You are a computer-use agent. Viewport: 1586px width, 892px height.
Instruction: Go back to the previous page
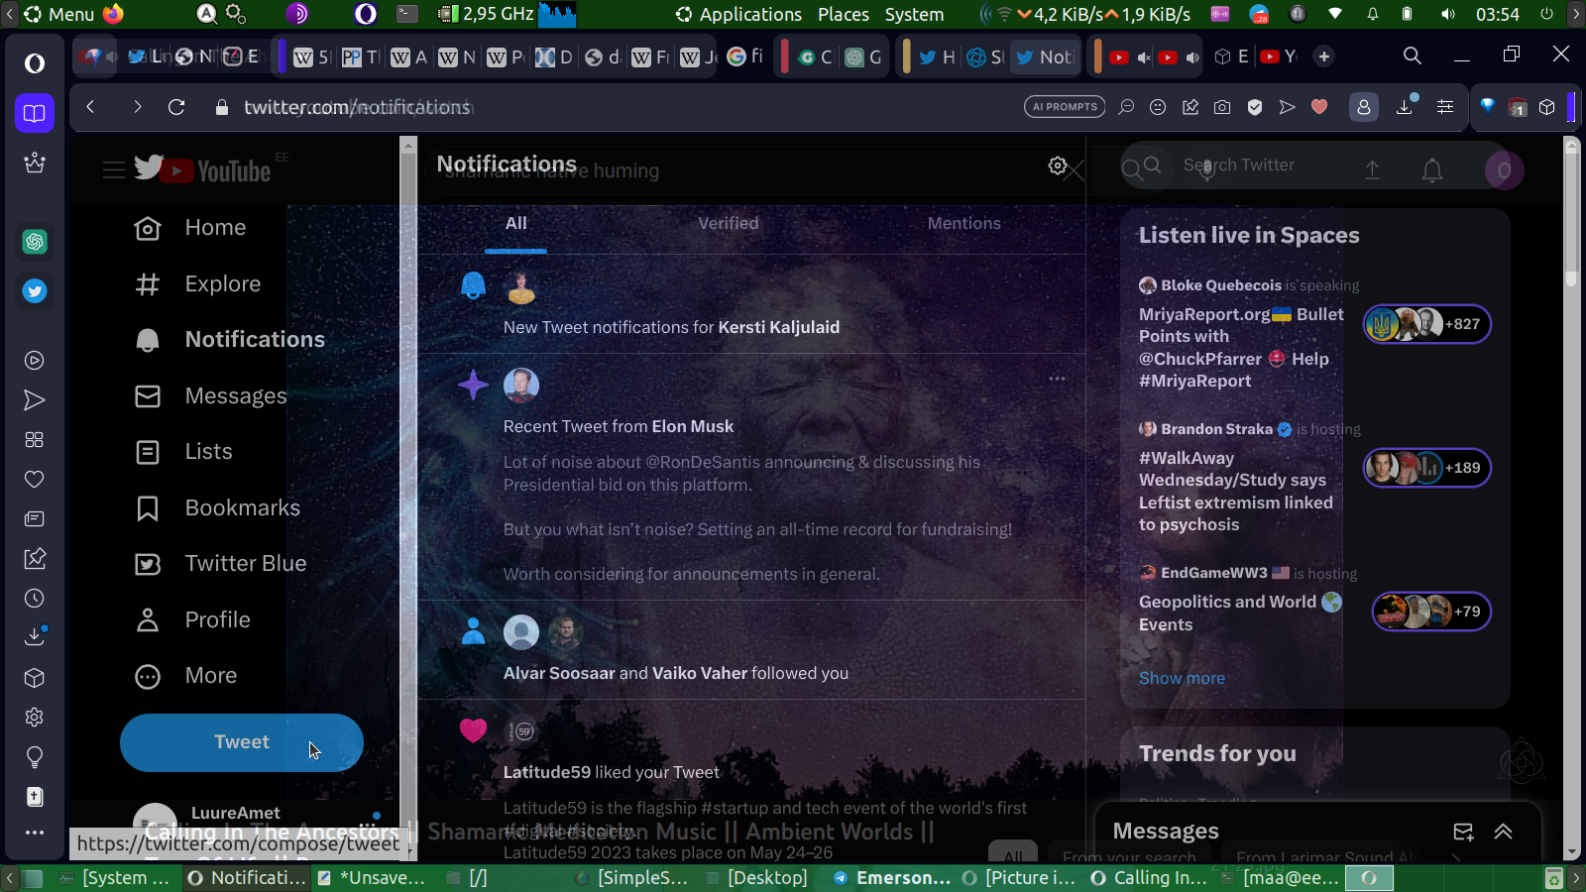90,107
